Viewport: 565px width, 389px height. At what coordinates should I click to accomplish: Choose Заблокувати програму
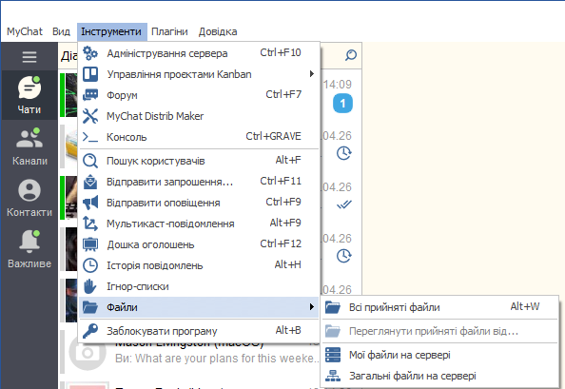pyautogui.click(x=199, y=331)
